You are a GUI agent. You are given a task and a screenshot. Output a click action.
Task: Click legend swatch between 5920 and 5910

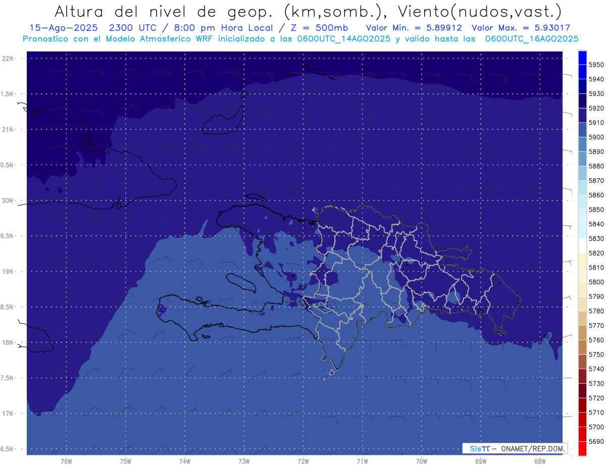[x=582, y=115]
